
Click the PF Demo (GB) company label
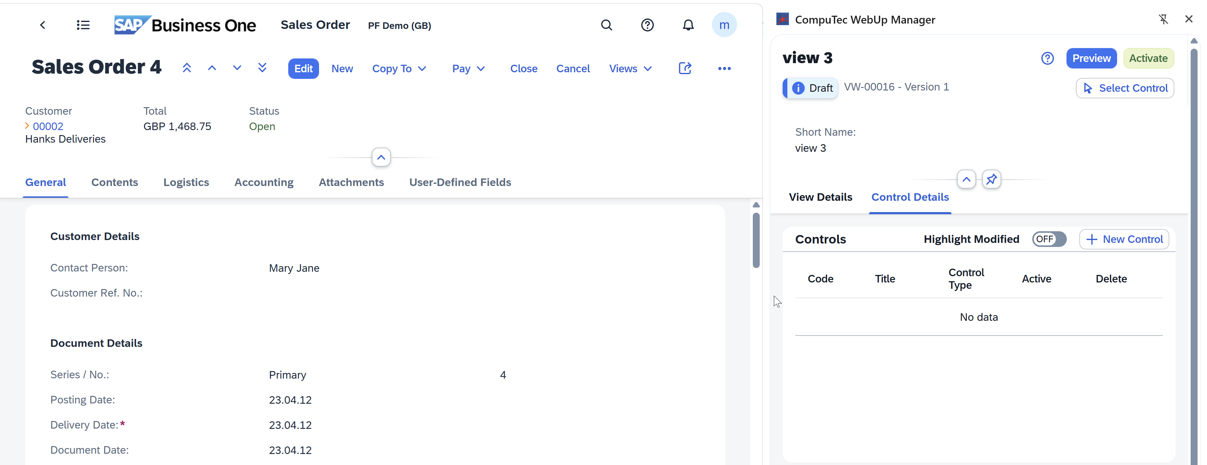[x=399, y=26]
